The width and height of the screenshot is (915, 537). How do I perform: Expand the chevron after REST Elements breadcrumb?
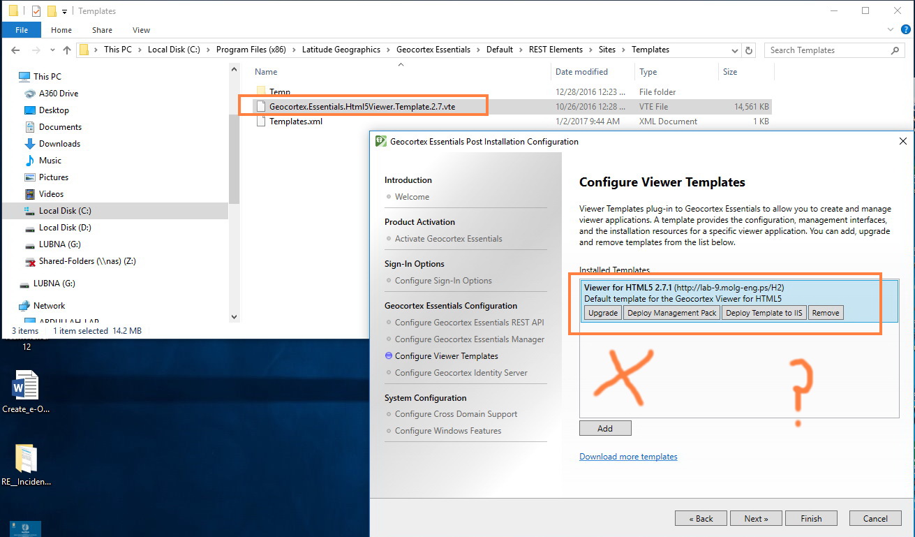(590, 50)
